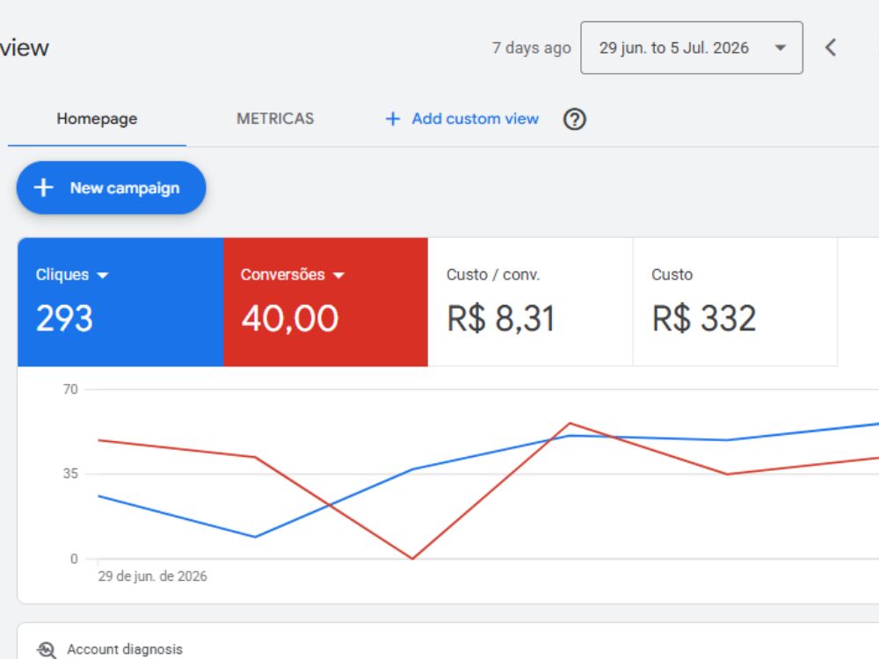Screen dimensions: 879x659
Task: Open the date range dropdown
Action: [x=691, y=47]
